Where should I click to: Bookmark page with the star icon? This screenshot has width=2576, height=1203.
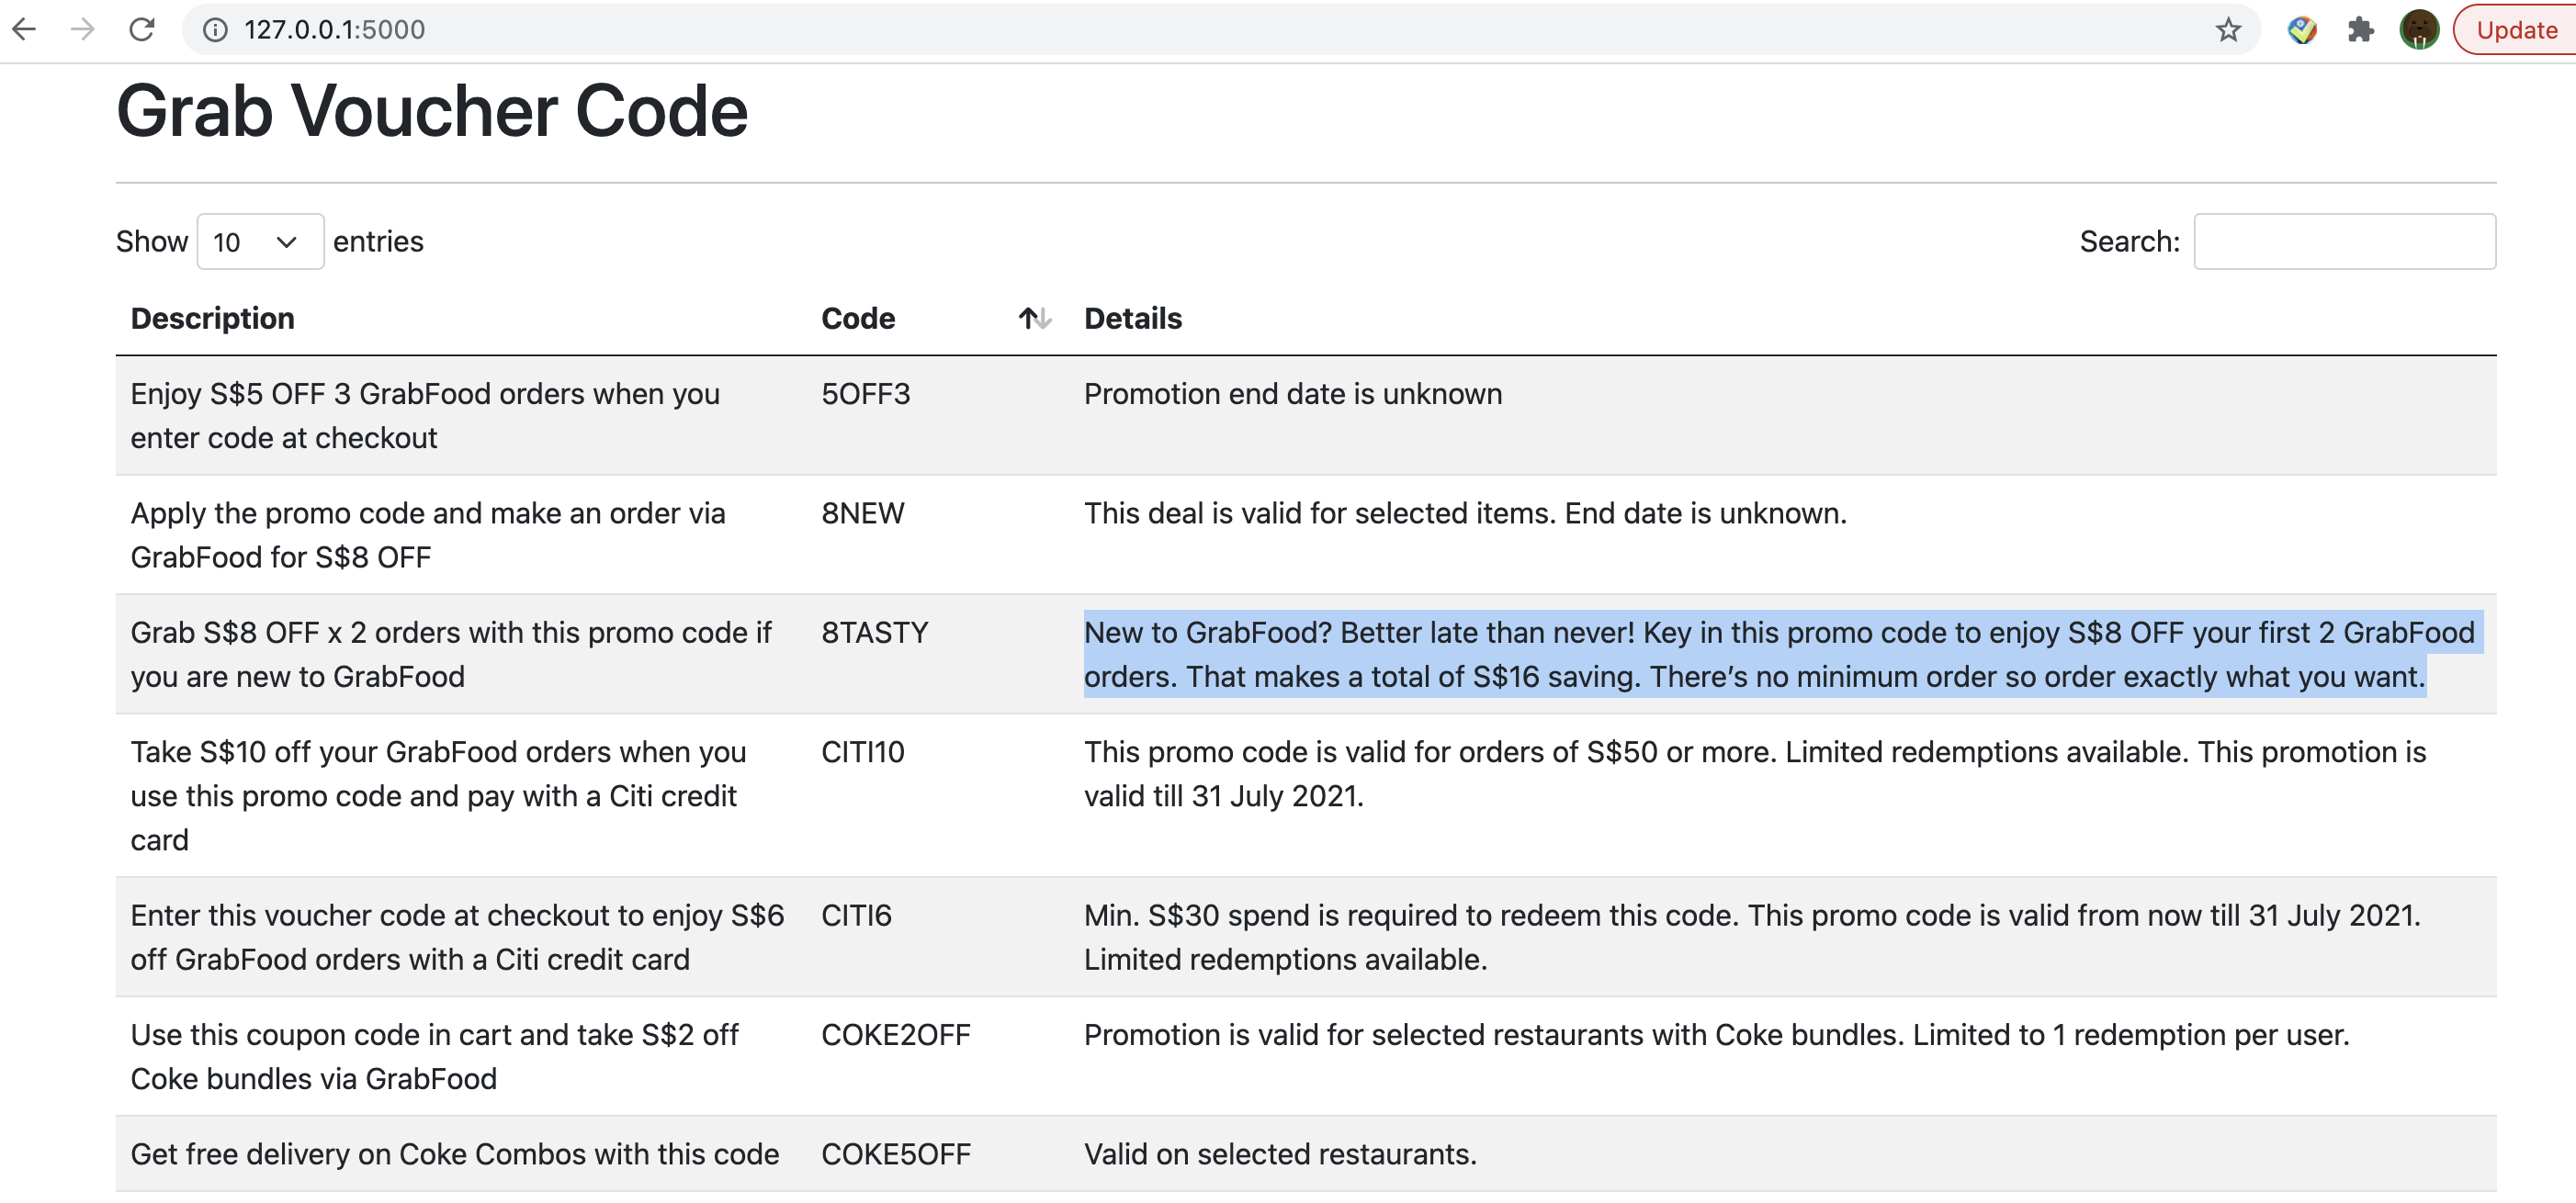pyautogui.click(x=2227, y=30)
